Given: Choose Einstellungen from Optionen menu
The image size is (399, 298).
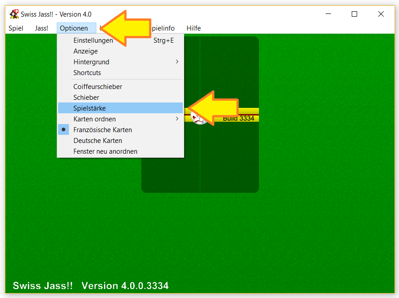Looking at the screenshot, I should (120, 40).
